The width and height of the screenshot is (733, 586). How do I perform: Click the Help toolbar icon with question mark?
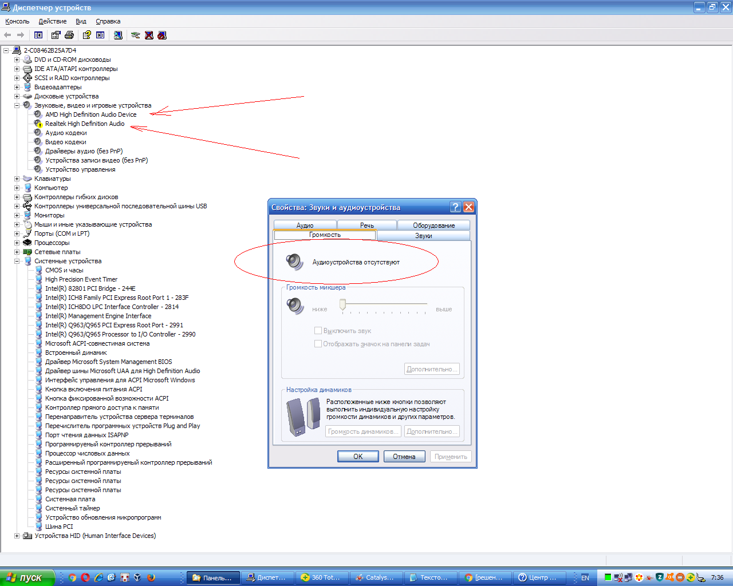point(86,35)
